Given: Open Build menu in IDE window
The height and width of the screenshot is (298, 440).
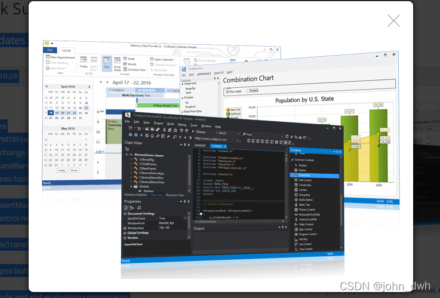Looking at the screenshot, I should coord(170,124).
